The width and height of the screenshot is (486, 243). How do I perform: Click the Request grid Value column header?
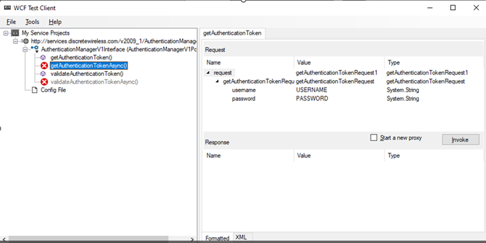(x=339, y=62)
